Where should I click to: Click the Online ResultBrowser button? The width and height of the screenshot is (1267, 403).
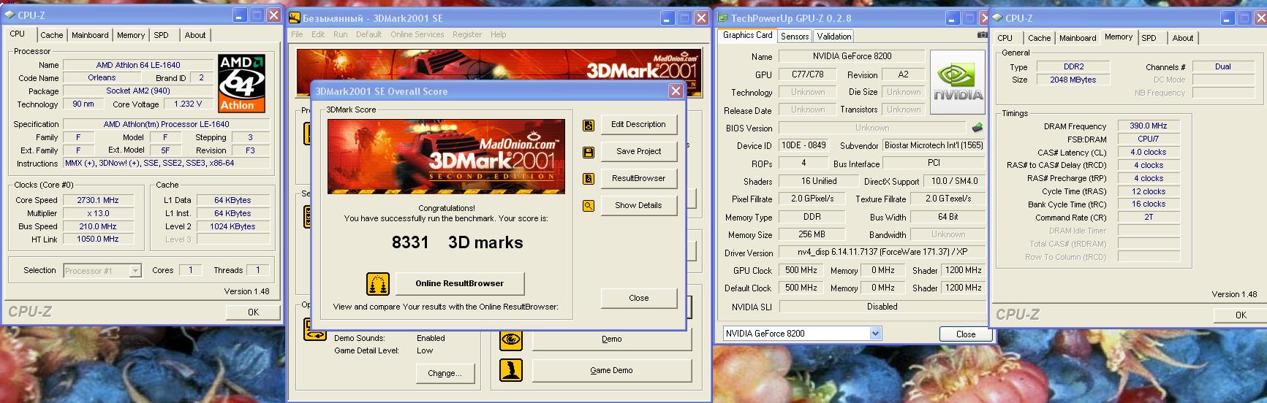[x=459, y=283]
